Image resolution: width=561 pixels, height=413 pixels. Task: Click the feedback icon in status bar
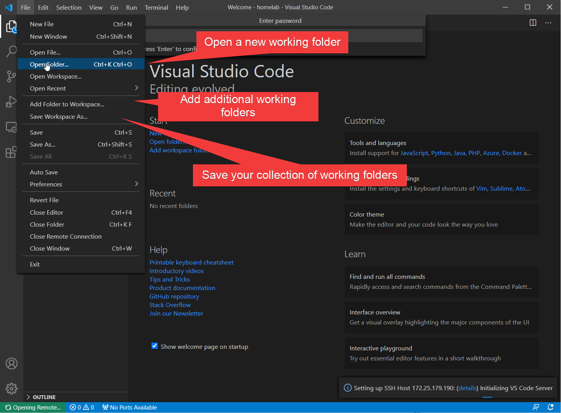[536, 407]
